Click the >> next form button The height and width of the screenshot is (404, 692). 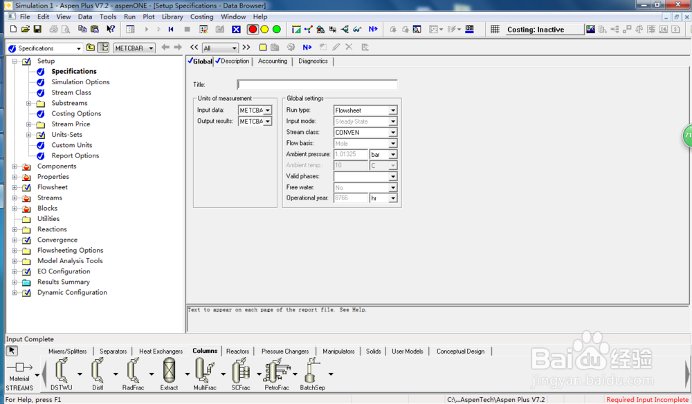246,47
